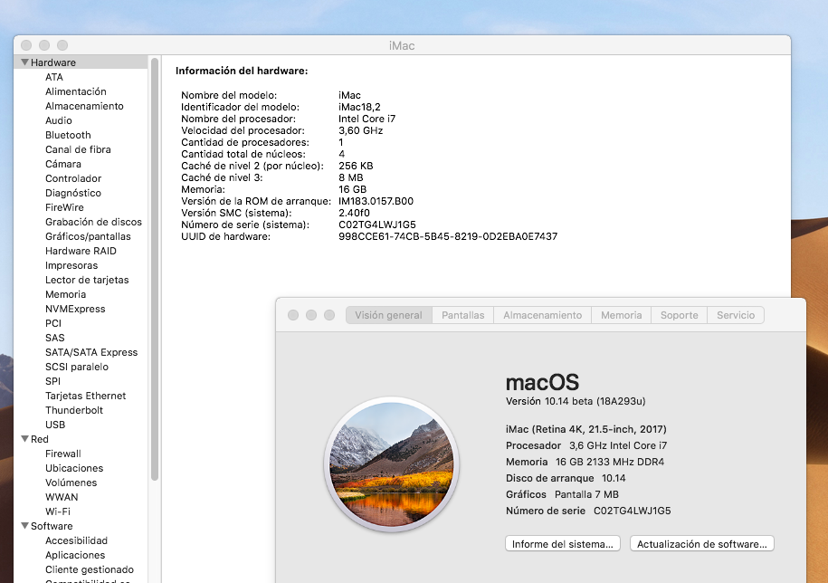Click the SMC version 2.40f0 value
The width and height of the screenshot is (828, 583).
tap(355, 213)
